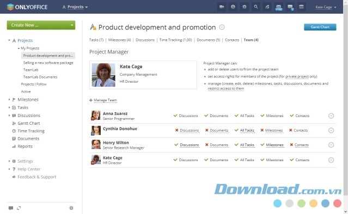Click the Tasks checkbox icon in sidebar

14,107
